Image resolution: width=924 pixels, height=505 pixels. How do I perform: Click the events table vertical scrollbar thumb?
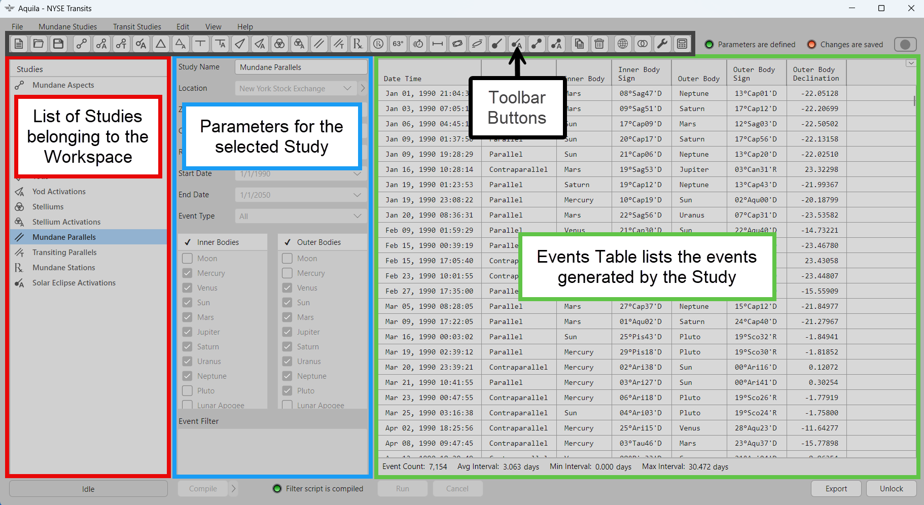[x=914, y=100]
